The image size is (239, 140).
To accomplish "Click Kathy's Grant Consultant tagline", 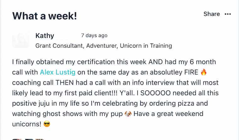I will click(x=104, y=46).
